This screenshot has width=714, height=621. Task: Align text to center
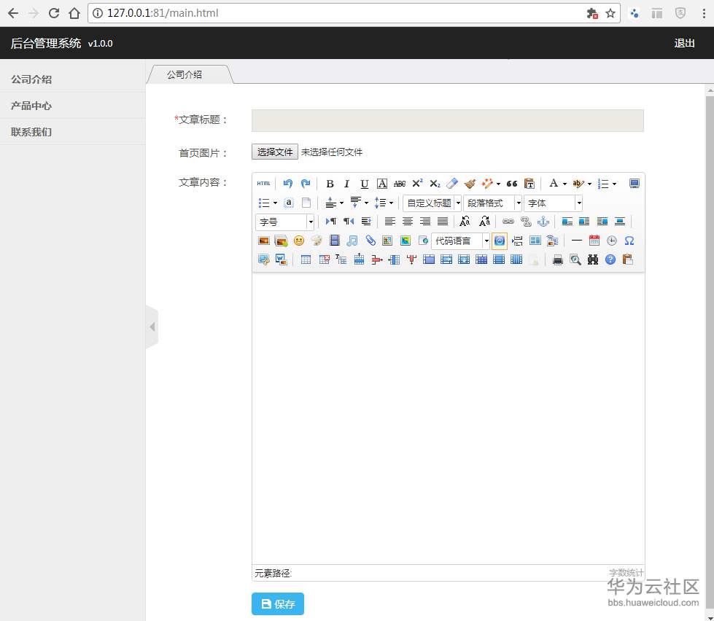pos(408,222)
